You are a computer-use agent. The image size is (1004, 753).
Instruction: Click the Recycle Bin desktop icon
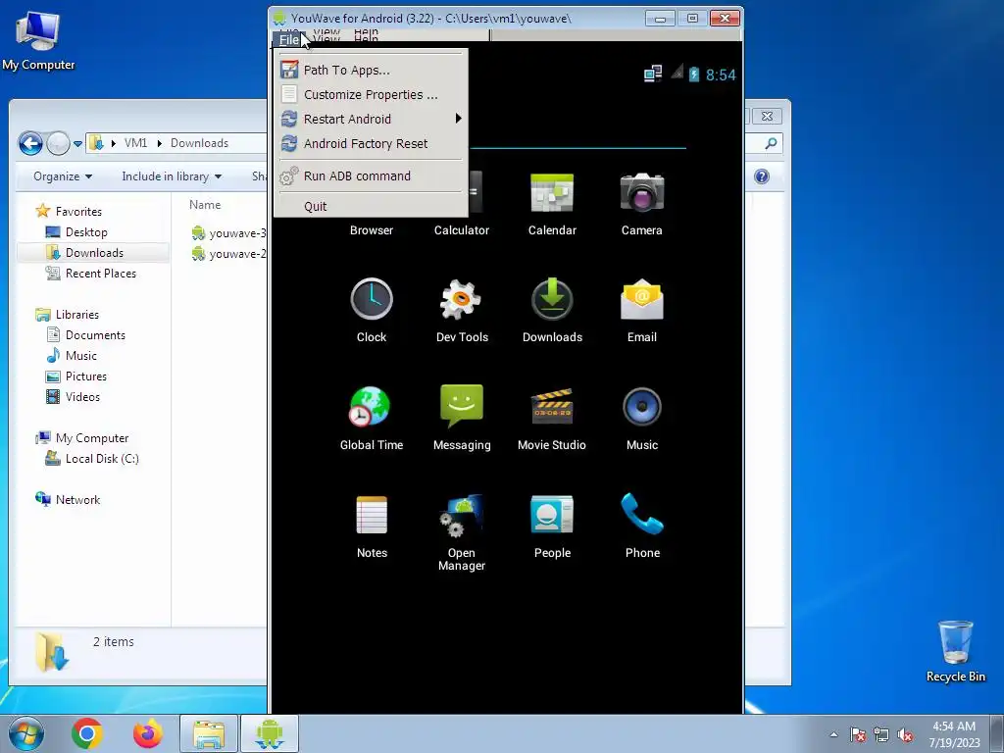(x=955, y=651)
